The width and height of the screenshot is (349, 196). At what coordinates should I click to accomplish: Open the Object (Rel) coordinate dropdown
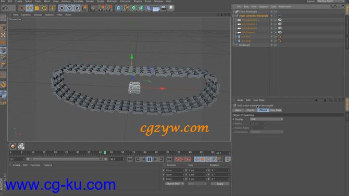[x=174, y=184]
